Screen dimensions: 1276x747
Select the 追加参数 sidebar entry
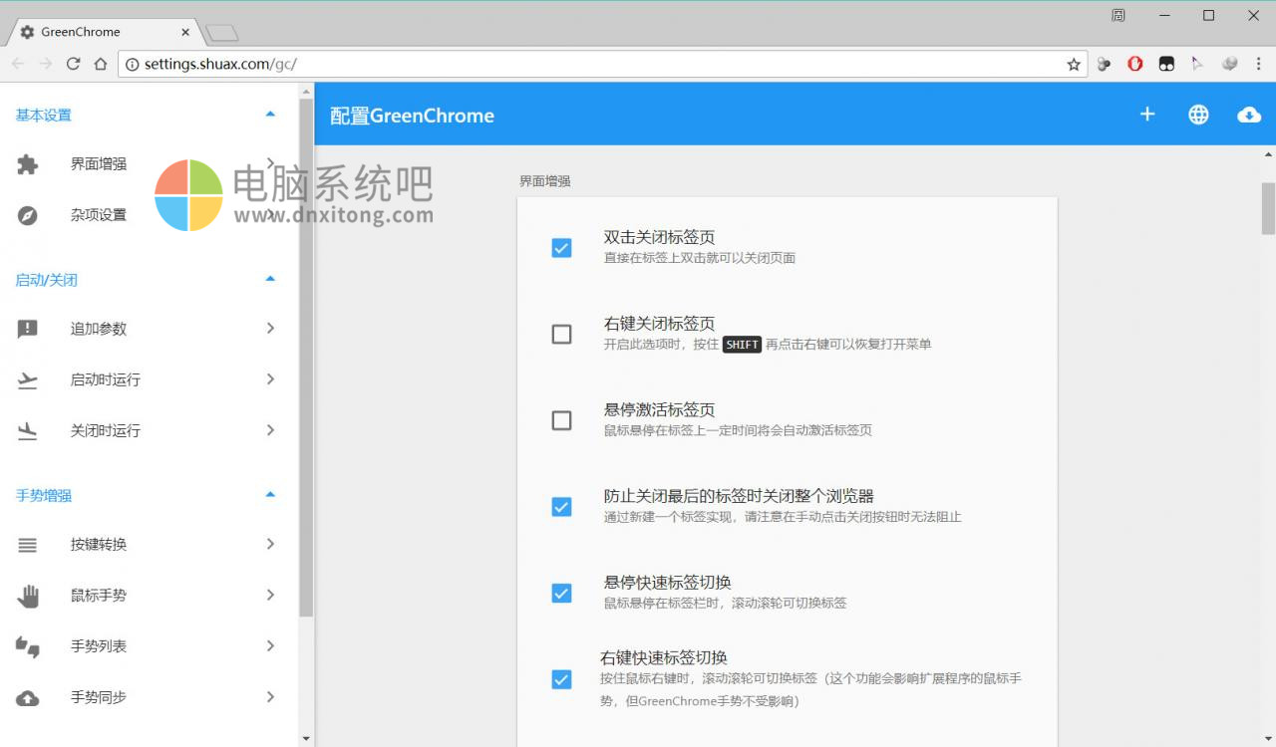pyautogui.click(x=150, y=329)
